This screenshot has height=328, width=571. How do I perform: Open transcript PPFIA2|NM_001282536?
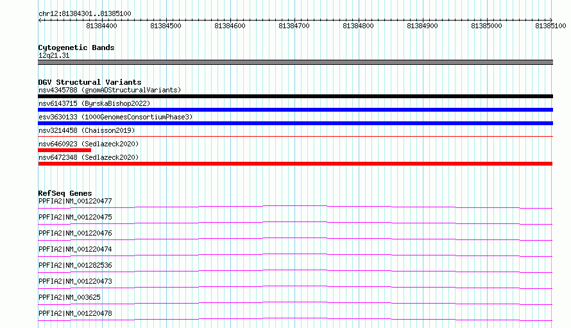pyautogui.click(x=75, y=265)
